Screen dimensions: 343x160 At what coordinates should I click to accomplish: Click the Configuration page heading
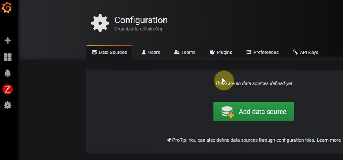point(141,20)
